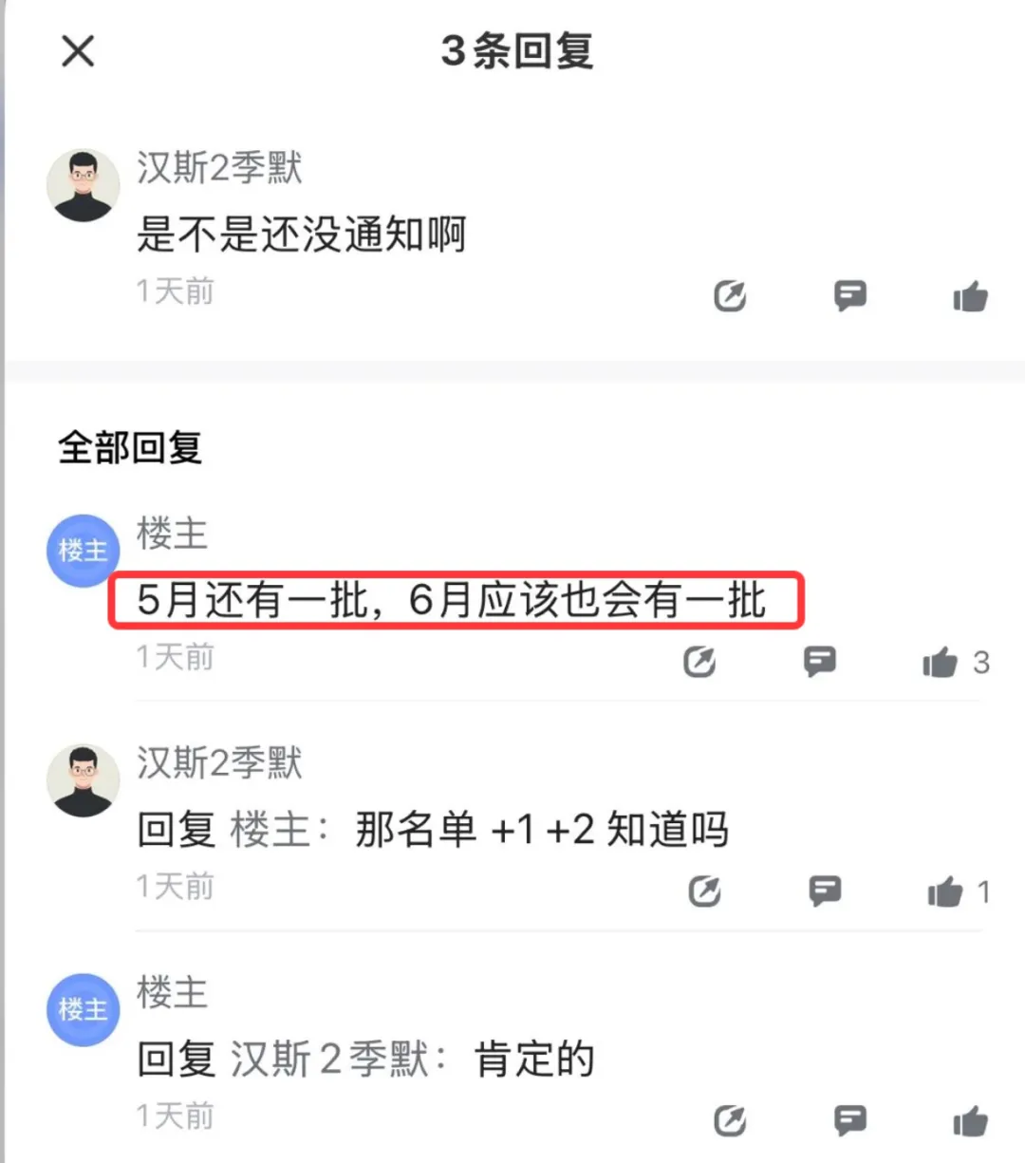The image size is (1025, 1163).
Task: Share the '5月还有一批' reply
Action: point(699,661)
